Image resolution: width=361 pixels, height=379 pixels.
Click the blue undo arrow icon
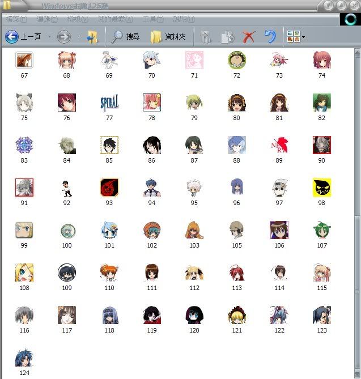[270, 37]
